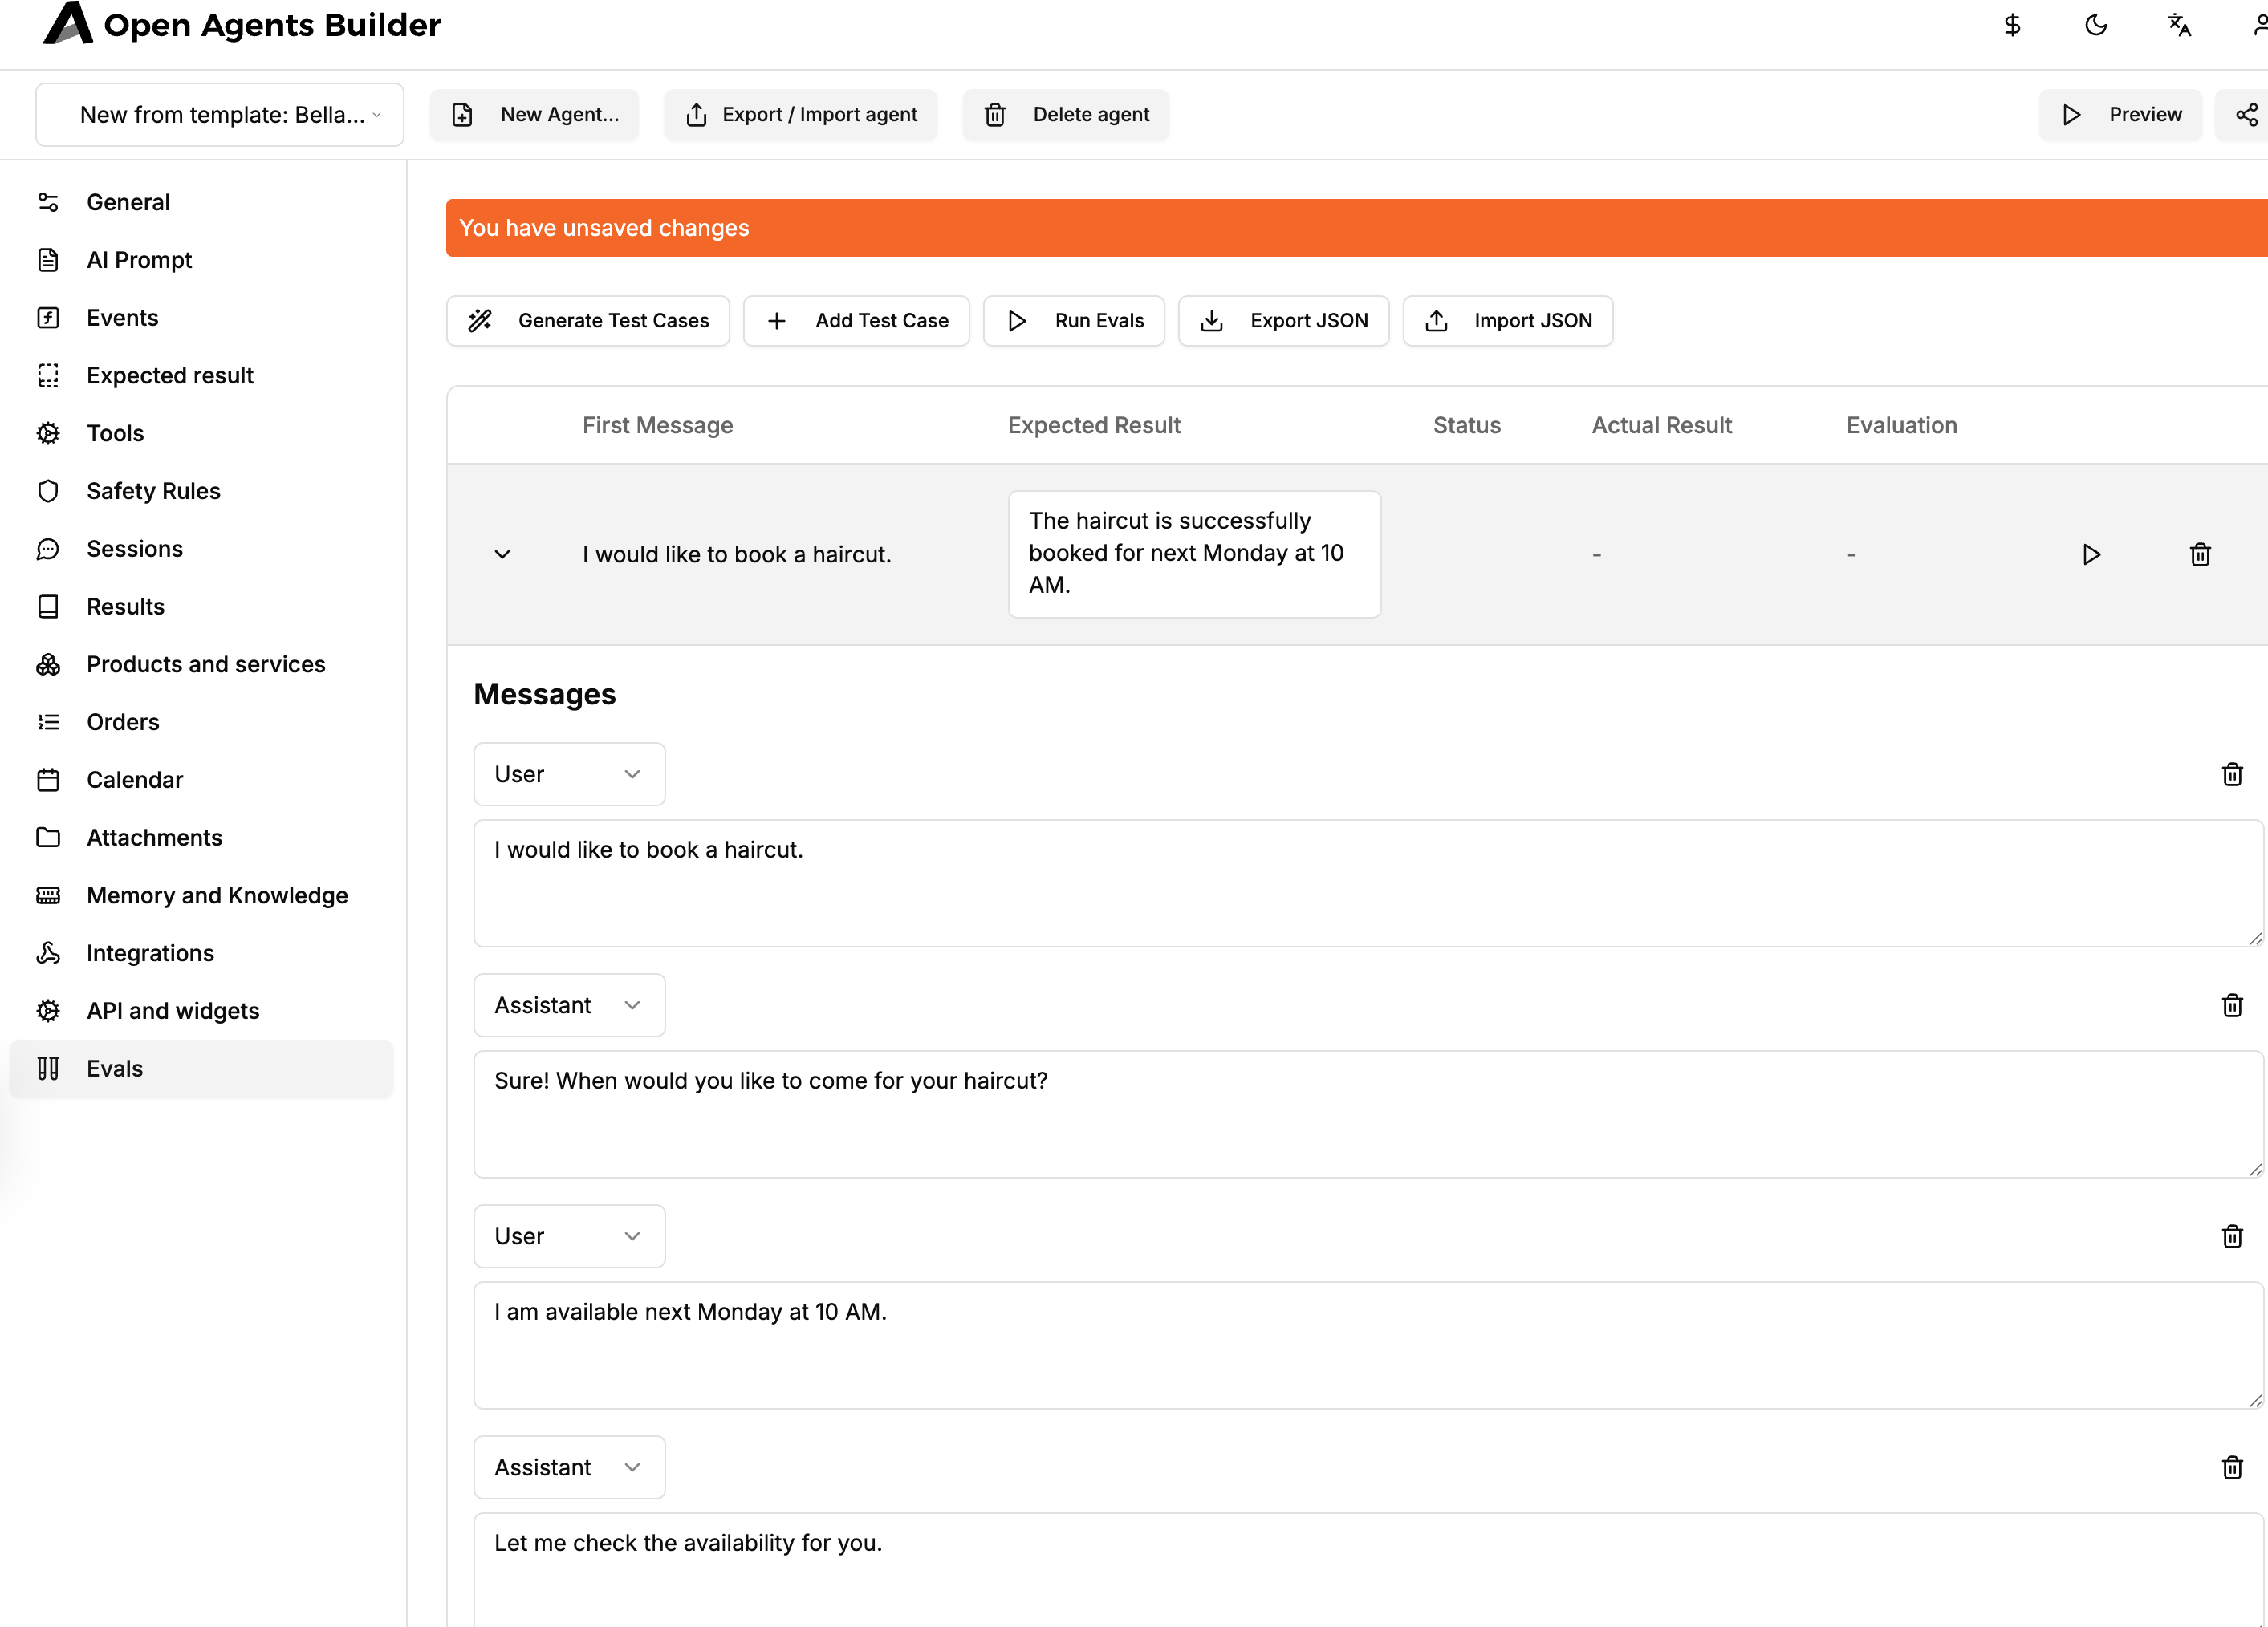Click the First Message column header

tap(658, 426)
